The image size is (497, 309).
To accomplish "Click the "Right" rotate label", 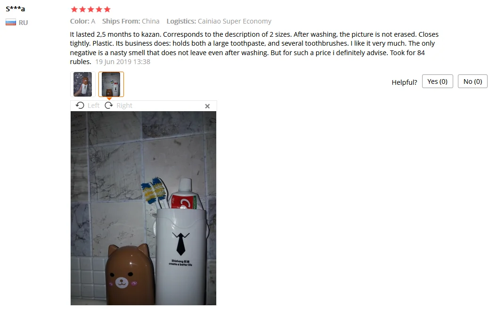I will coord(124,106).
